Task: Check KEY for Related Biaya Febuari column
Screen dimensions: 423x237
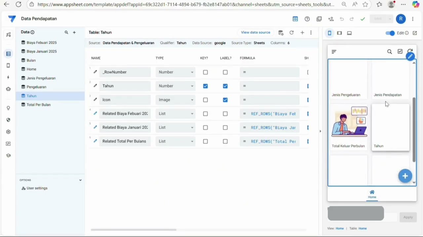Action: click(206, 114)
